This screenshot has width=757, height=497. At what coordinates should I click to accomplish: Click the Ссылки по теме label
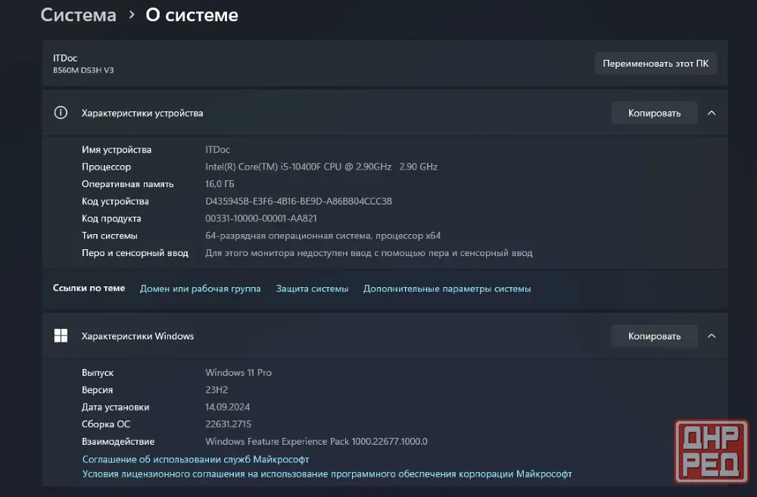coord(89,288)
